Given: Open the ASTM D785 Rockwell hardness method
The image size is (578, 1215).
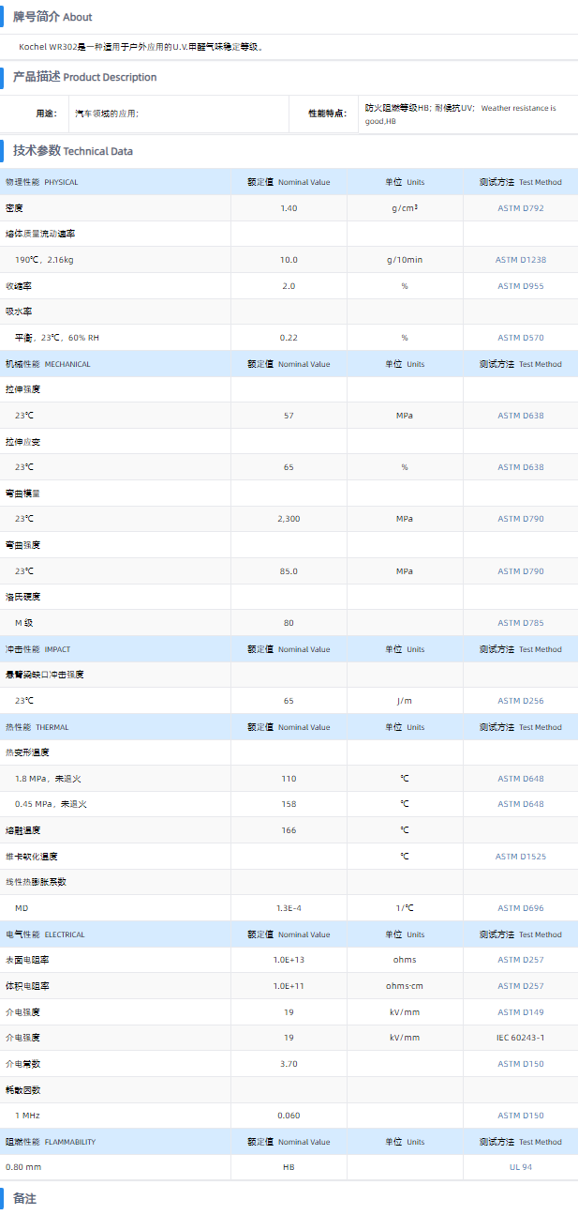Looking at the screenshot, I should [x=520, y=623].
